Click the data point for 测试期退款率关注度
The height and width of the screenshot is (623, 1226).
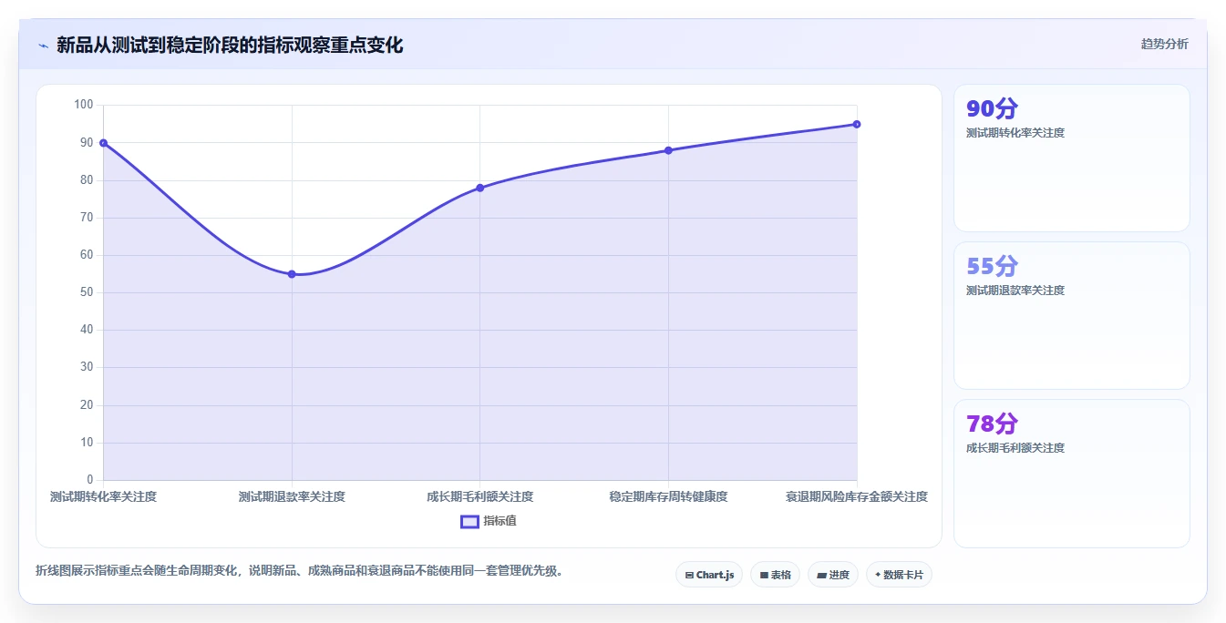point(292,274)
